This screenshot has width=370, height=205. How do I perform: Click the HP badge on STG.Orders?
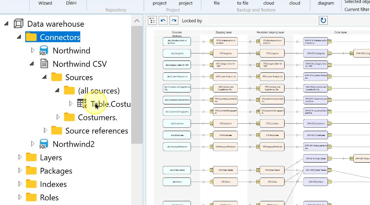(258, 182)
